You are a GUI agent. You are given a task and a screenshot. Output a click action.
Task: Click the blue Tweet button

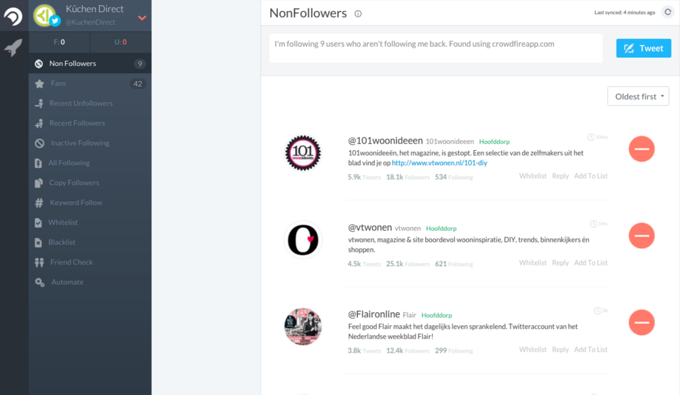644,48
